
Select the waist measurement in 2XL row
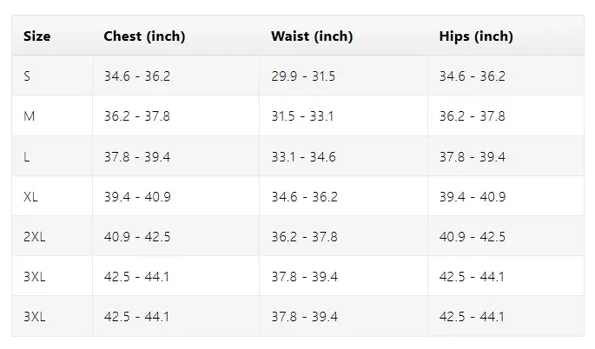click(303, 237)
